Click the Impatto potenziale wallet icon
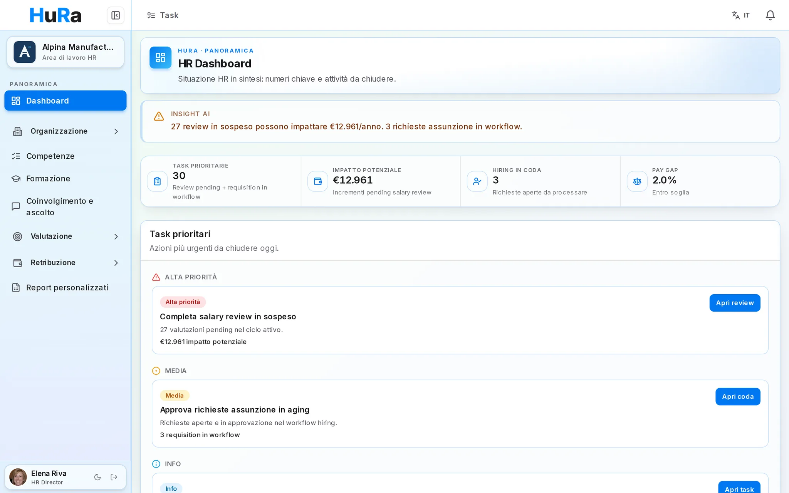Screen dimensions: 789x493 pyautogui.click(x=317, y=181)
